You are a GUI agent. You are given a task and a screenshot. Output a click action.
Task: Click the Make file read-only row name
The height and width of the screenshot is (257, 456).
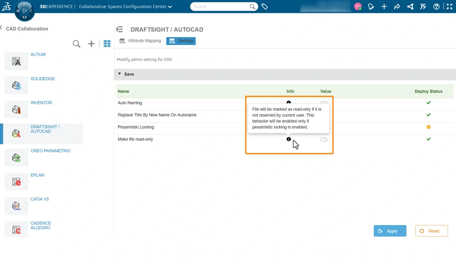135,139
